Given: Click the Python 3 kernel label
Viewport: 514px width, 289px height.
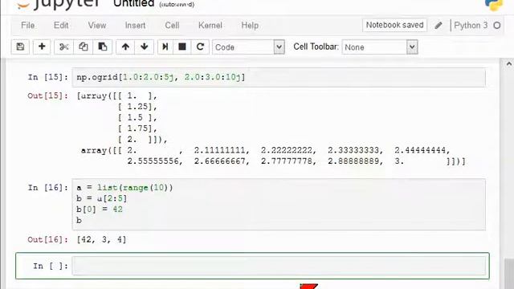Looking at the screenshot, I should [471, 25].
